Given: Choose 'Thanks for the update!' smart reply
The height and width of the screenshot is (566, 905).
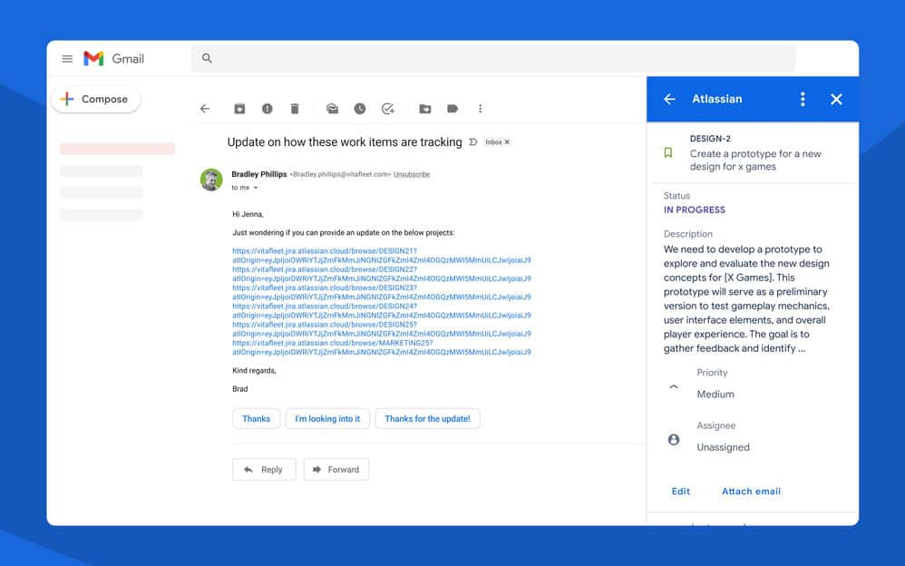Looking at the screenshot, I should [428, 419].
